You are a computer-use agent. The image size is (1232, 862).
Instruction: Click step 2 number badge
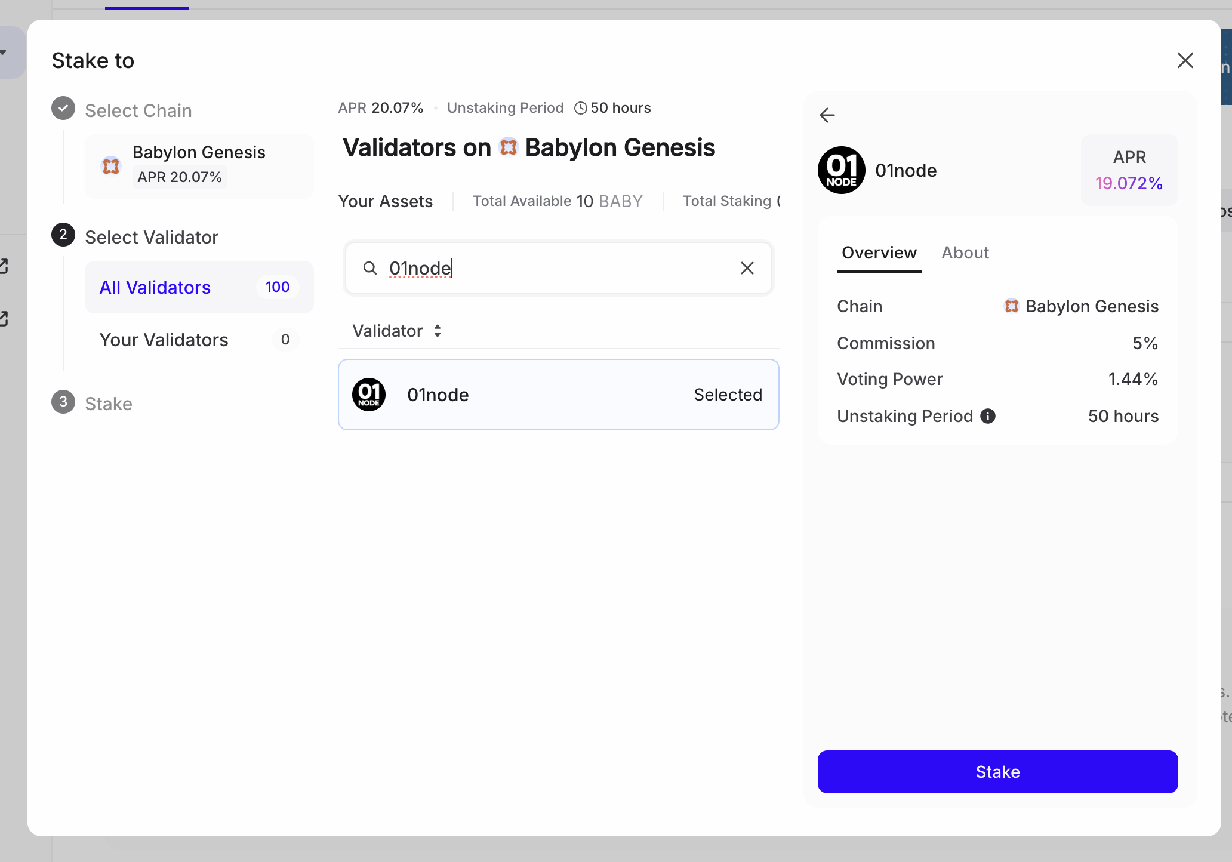[x=63, y=235]
